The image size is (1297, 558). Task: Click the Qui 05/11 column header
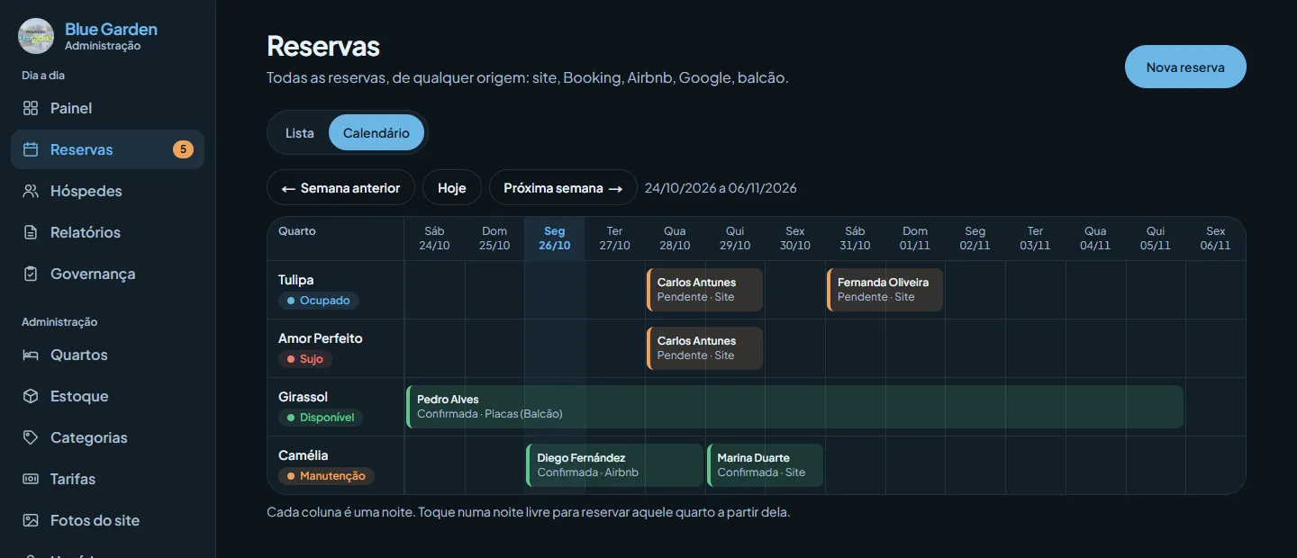1156,238
